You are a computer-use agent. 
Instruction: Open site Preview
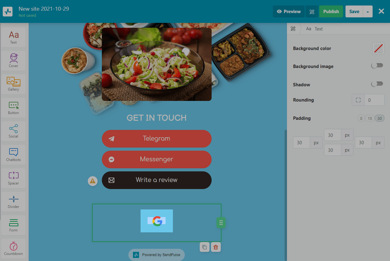click(x=289, y=12)
